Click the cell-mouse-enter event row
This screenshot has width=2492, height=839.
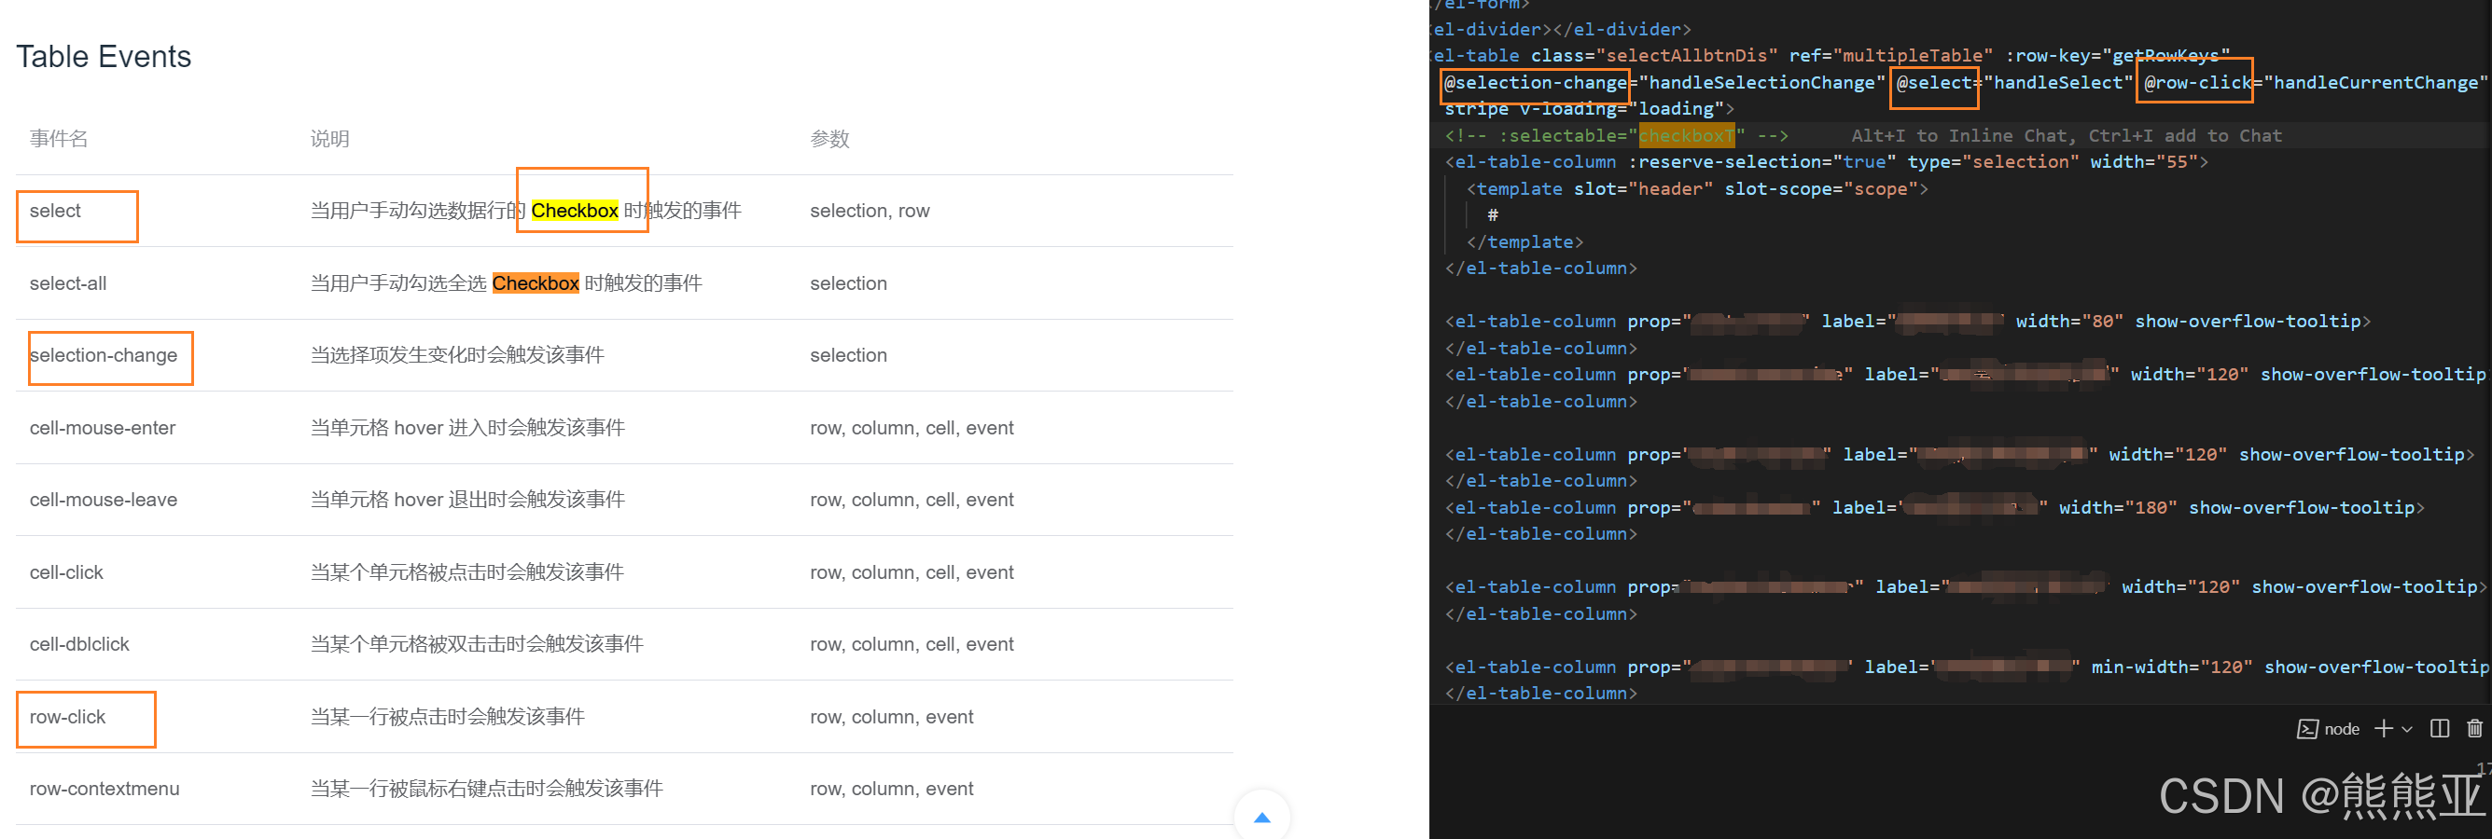(x=103, y=427)
